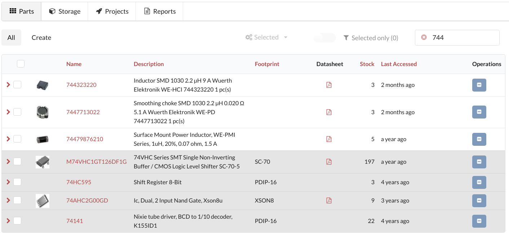Viewport: 509px width, 237px height.
Task: Click minus stock button for 74141
Action: [479, 221]
